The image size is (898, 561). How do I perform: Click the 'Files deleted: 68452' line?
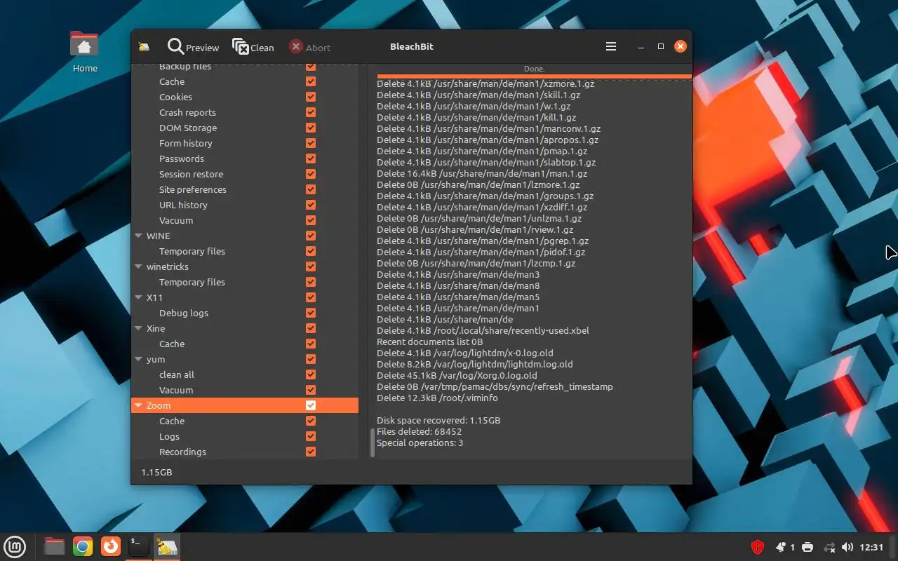(x=419, y=431)
